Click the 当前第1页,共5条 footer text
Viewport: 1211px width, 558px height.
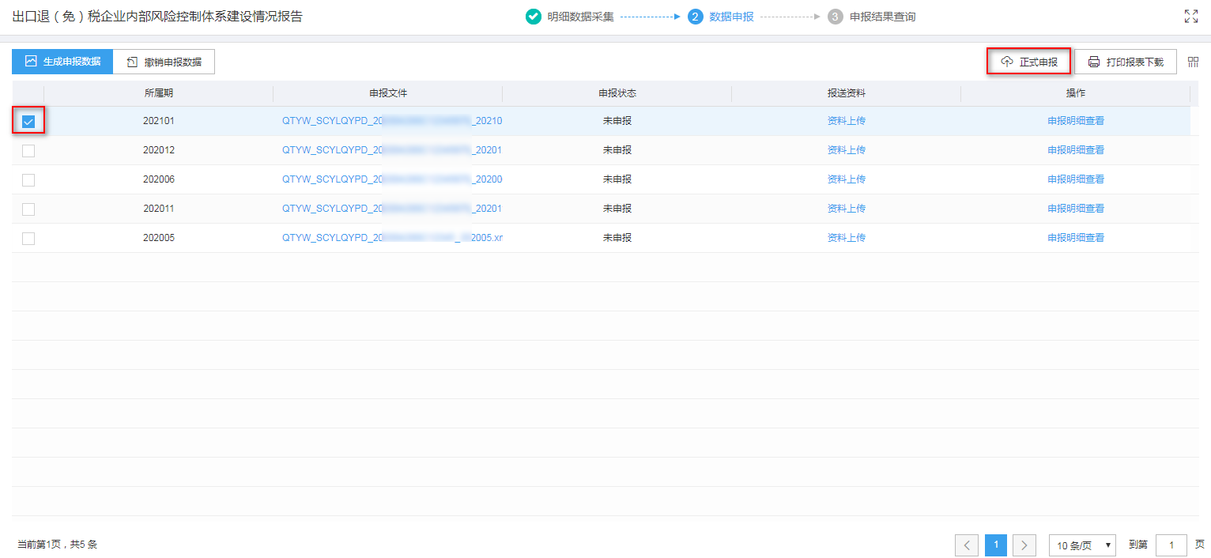[x=57, y=545]
